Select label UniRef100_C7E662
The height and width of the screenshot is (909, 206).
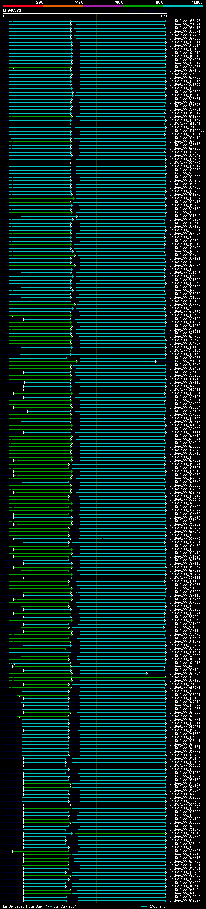[x=185, y=145]
